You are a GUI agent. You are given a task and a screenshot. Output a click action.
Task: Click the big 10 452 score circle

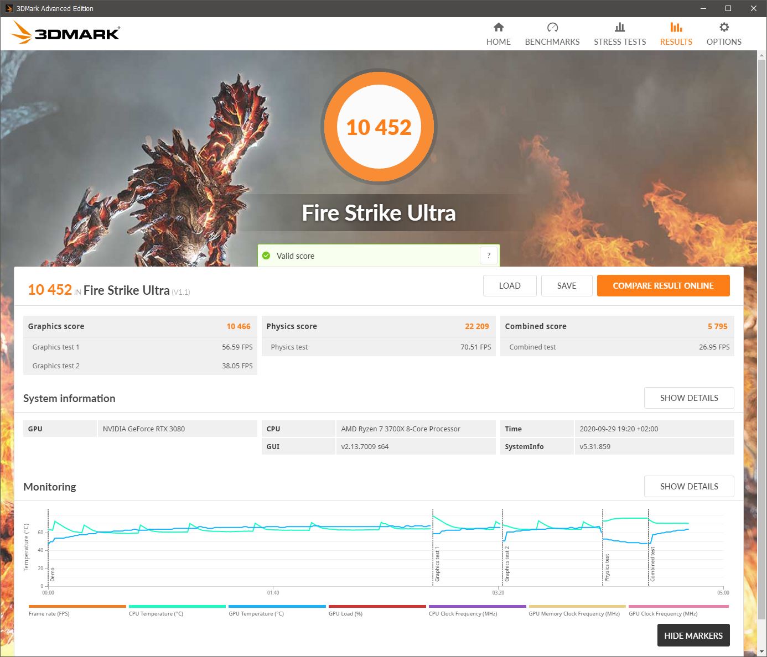pyautogui.click(x=379, y=127)
